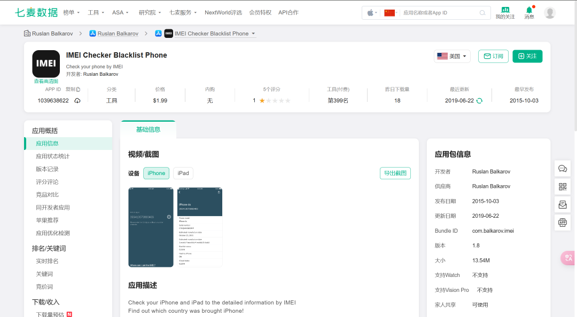Viewport: 577px width, 317px height.
Task: Click the App Store icon before Ruslan Balkarov link
Action: (93, 34)
